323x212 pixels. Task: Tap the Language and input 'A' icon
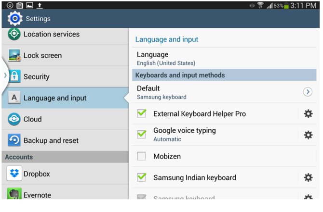pos(14,98)
